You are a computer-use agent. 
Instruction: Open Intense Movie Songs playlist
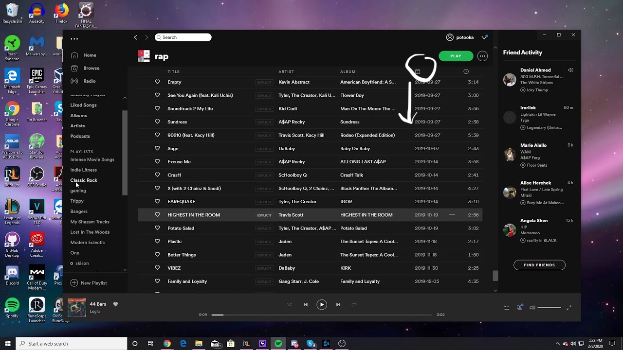pos(92,159)
